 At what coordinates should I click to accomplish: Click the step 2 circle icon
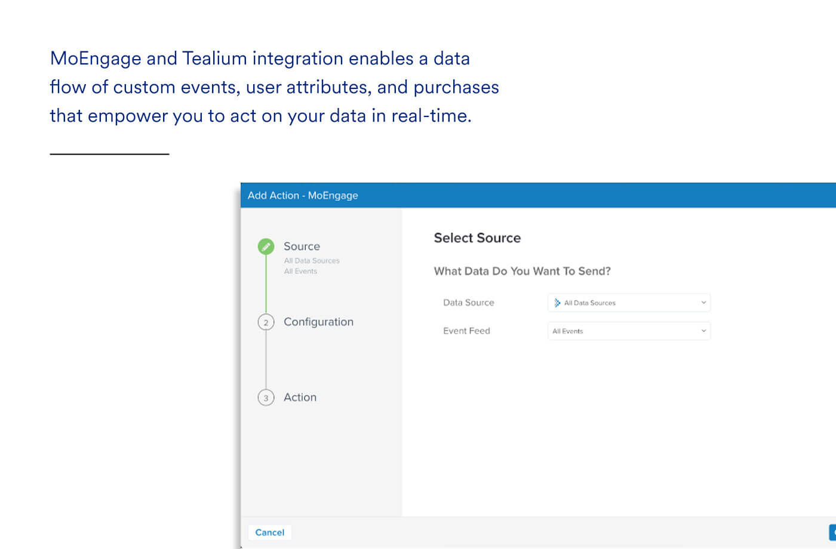pos(266,322)
